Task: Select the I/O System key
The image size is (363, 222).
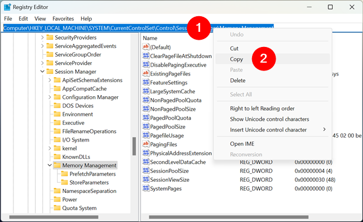Action: [76, 140]
